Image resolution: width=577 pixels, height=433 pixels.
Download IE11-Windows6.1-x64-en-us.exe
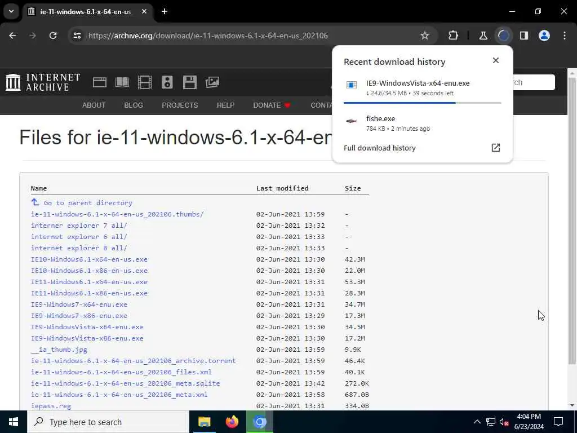pyautogui.click(x=89, y=282)
